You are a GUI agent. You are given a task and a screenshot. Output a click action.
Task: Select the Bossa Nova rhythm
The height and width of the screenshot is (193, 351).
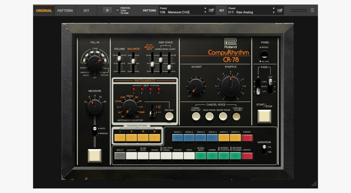click(x=201, y=155)
